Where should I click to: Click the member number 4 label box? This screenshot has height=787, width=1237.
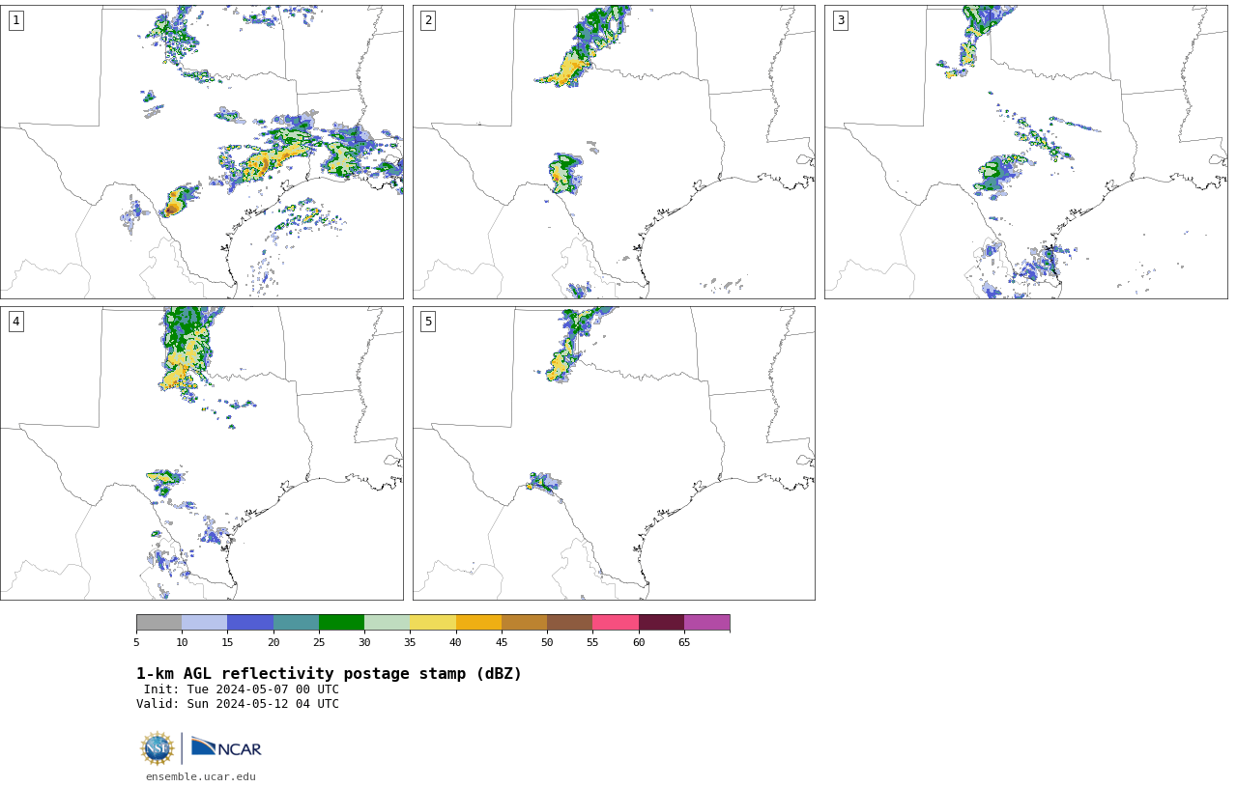click(15, 322)
